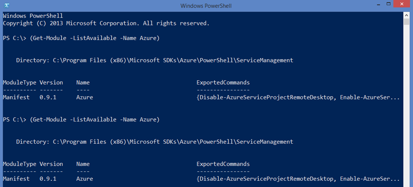Open the PowerShell system menu icon
This screenshot has width=413, height=187.
pos(7,5)
